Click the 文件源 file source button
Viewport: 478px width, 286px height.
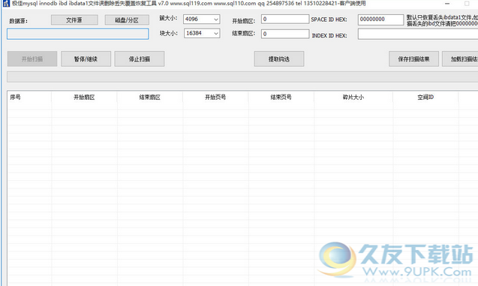(74, 20)
